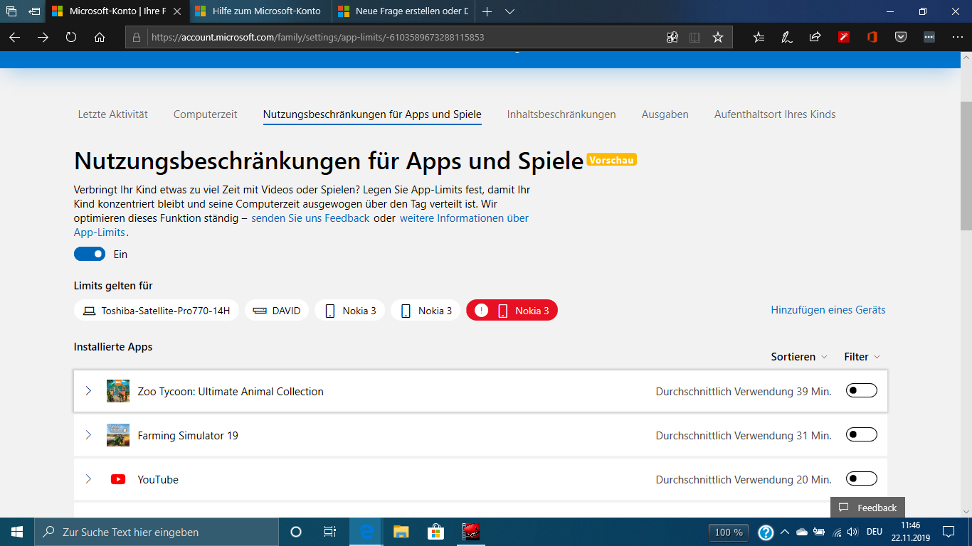Show hidden tray icons chevron

point(785,532)
